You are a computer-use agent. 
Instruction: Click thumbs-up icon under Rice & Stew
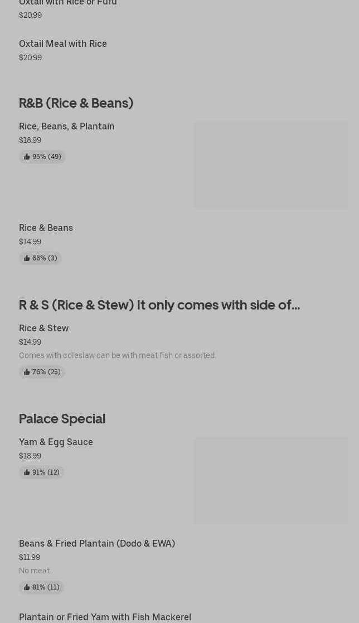click(x=27, y=372)
